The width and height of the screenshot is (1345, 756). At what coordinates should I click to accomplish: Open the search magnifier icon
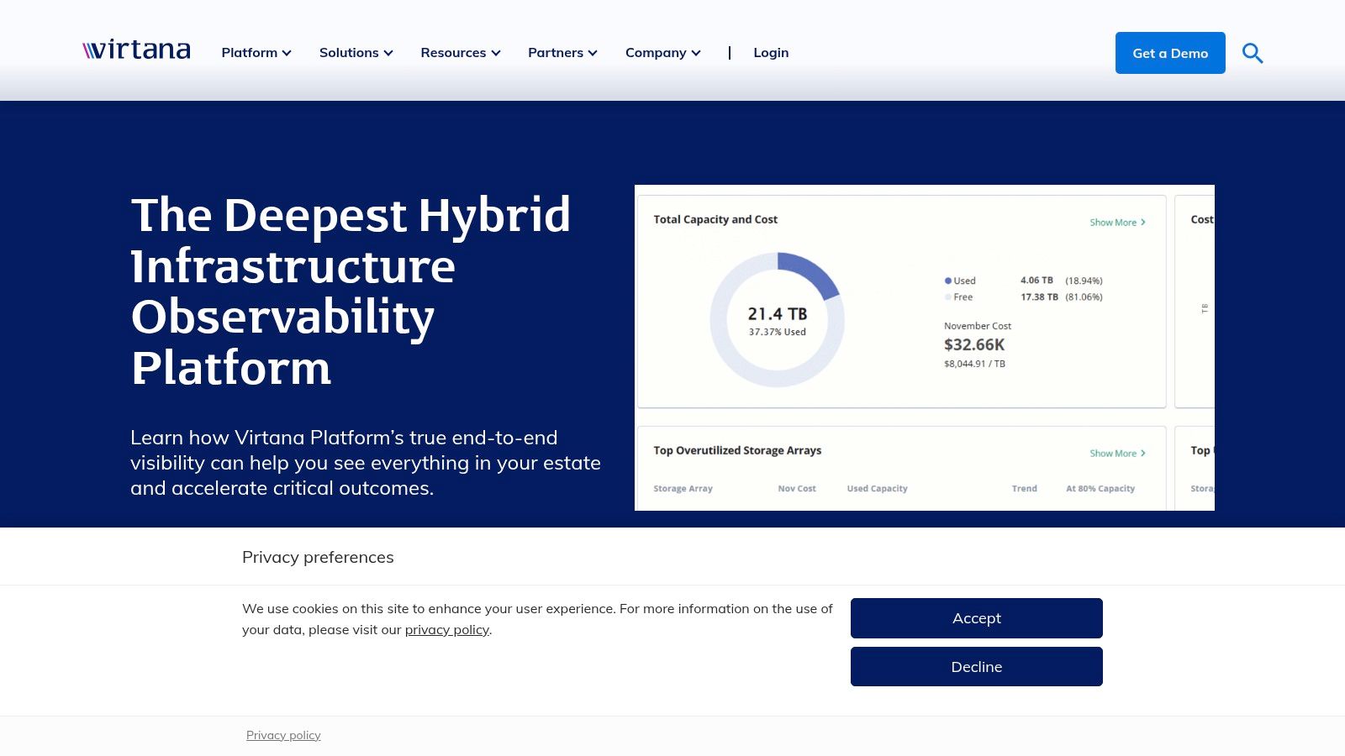[x=1253, y=53]
